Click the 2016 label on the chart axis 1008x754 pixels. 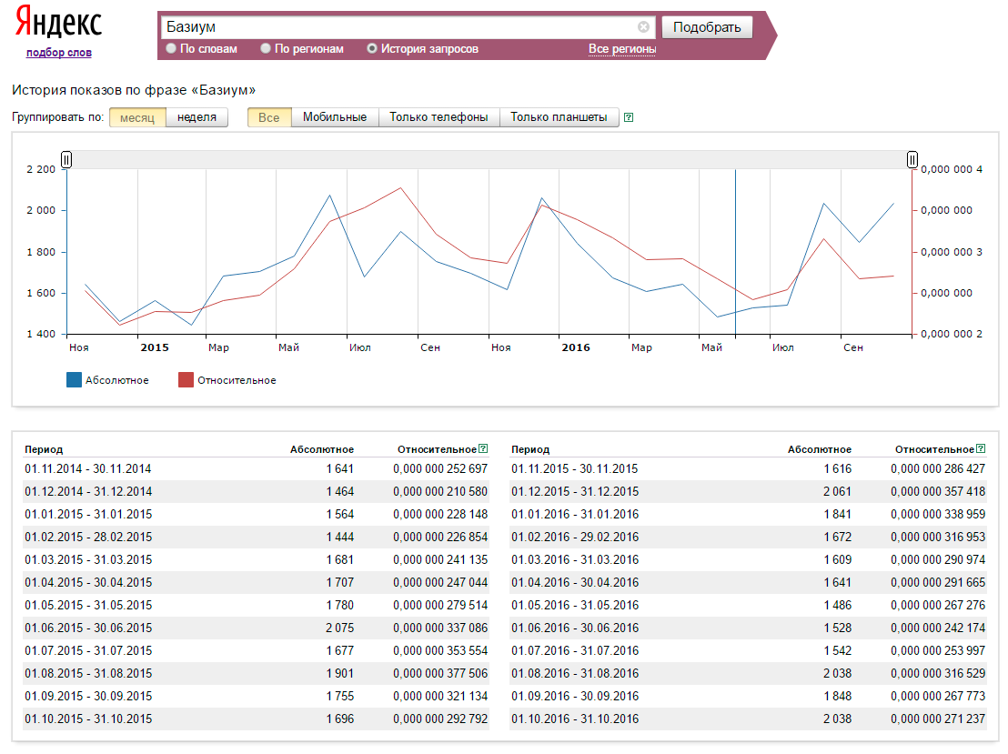(x=575, y=347)
